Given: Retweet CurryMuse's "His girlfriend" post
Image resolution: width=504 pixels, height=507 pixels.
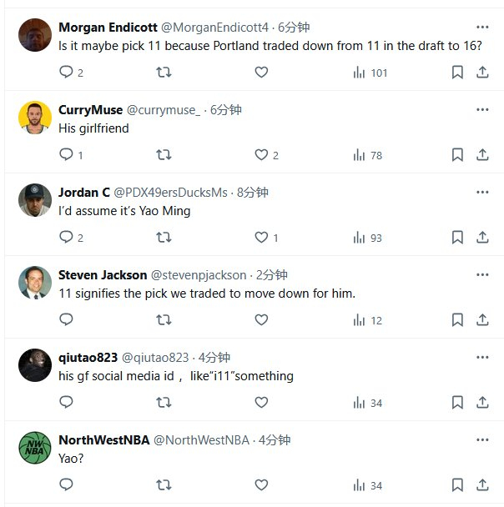Looking at the screenshot, I should click(164, 154).
